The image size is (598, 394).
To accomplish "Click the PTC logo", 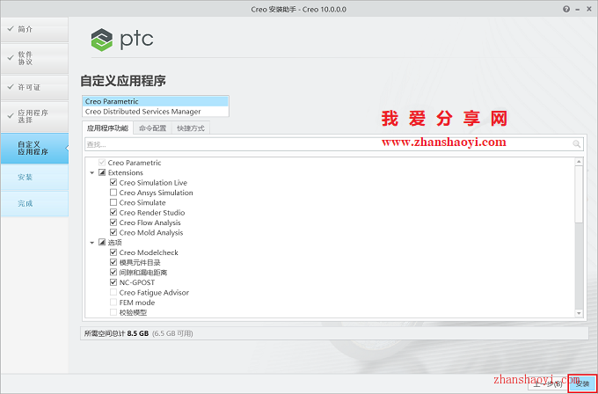I will [x=122, y=40].
